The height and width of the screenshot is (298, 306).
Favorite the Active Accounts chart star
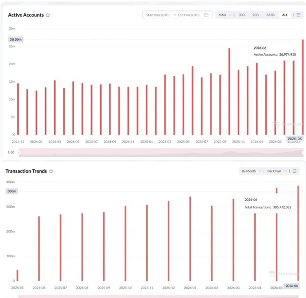pyautogui.click(x=48, y=15)
